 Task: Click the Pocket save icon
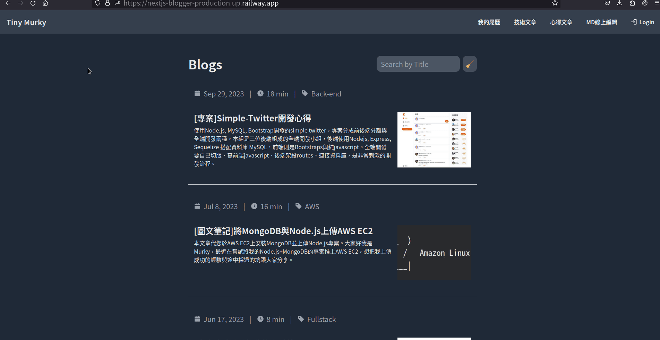(607, 3)
